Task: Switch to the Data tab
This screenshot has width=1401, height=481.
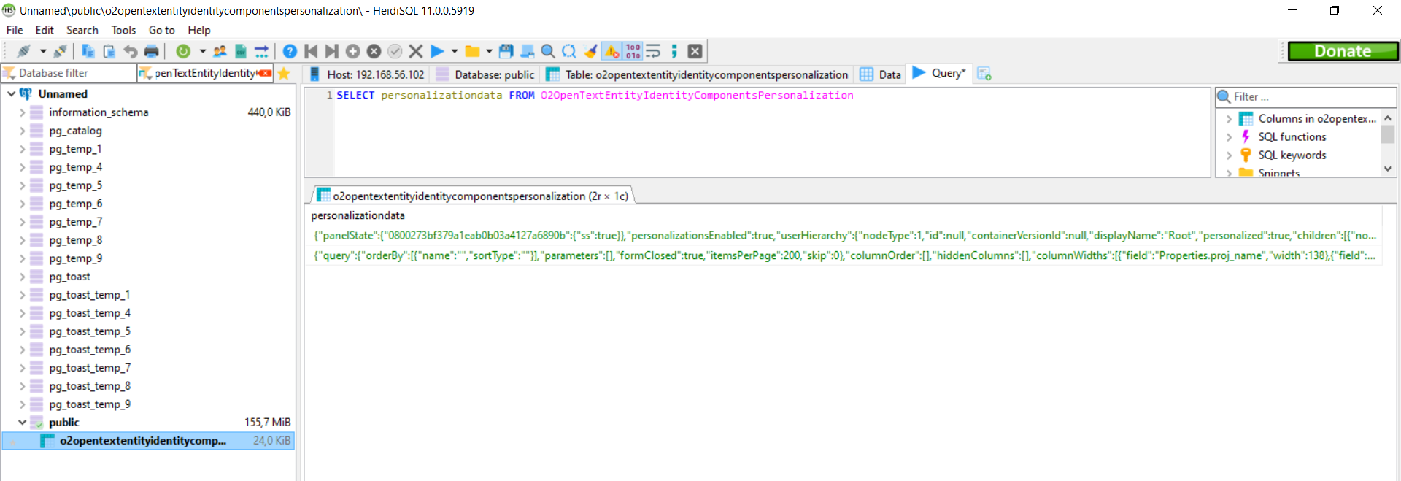Action: 881,74
